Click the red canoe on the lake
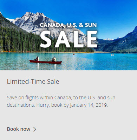Viewport: 137px width, 140px height. point(46,62)
